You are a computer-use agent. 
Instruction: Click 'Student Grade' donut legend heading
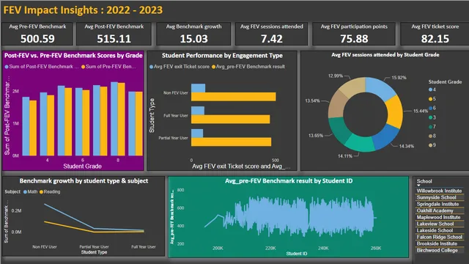click(x=445, y=81)
